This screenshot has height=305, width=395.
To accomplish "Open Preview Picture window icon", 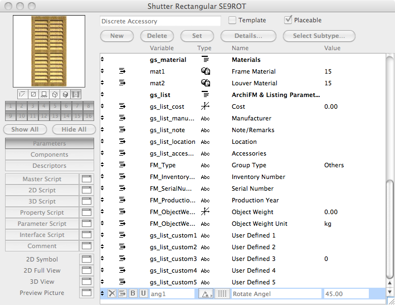I will point(86,293).
